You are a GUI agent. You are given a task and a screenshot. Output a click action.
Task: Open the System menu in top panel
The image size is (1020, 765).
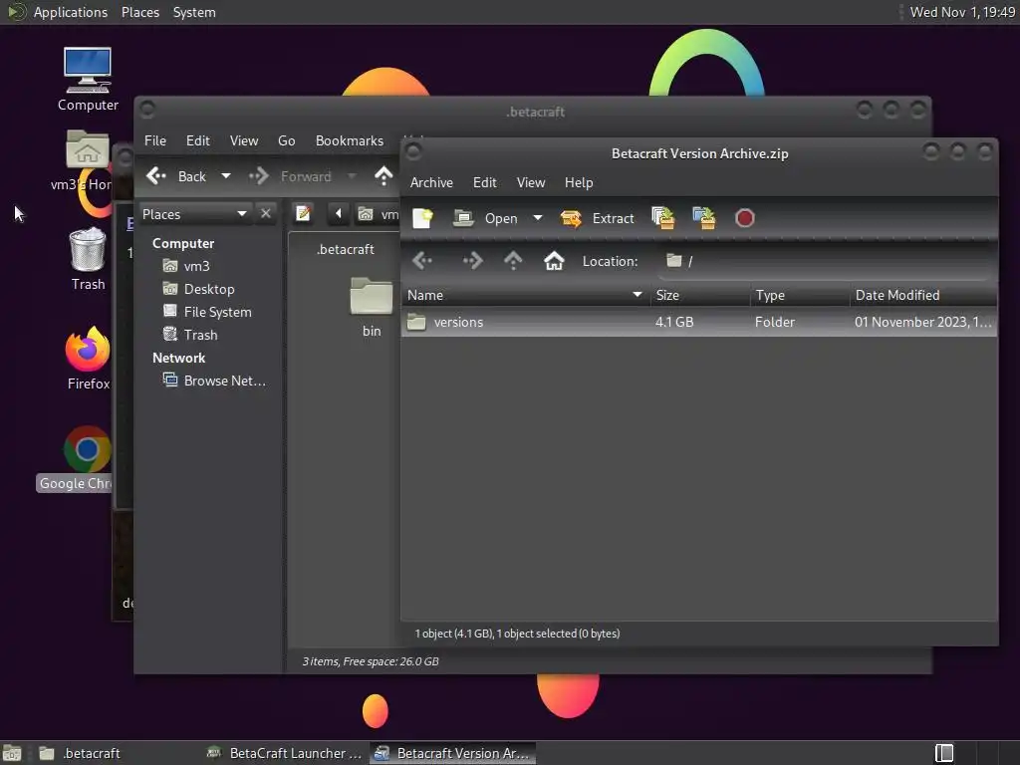coord(194,12)
